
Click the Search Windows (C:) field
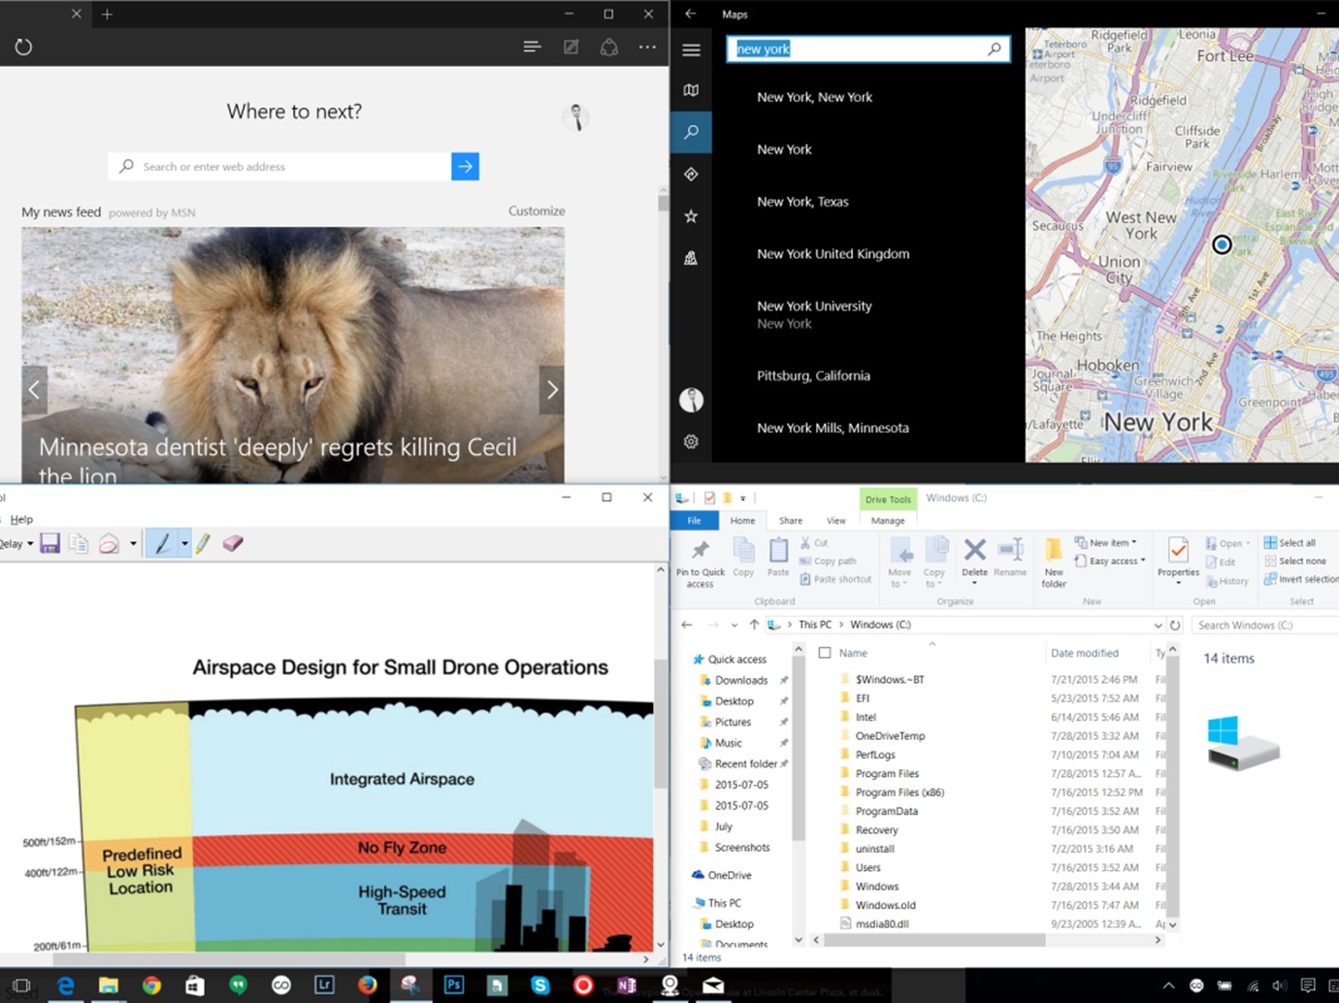click(x=1261, y=626)
